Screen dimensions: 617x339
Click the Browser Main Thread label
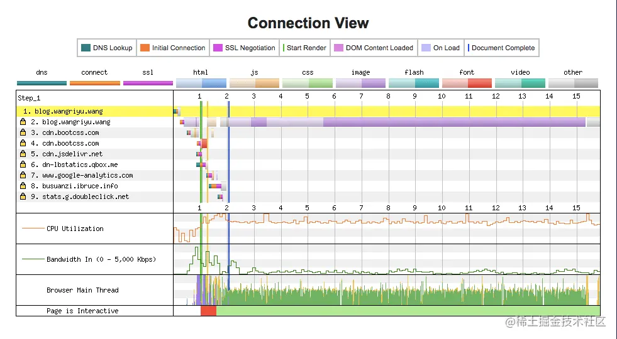click(82, 290)
